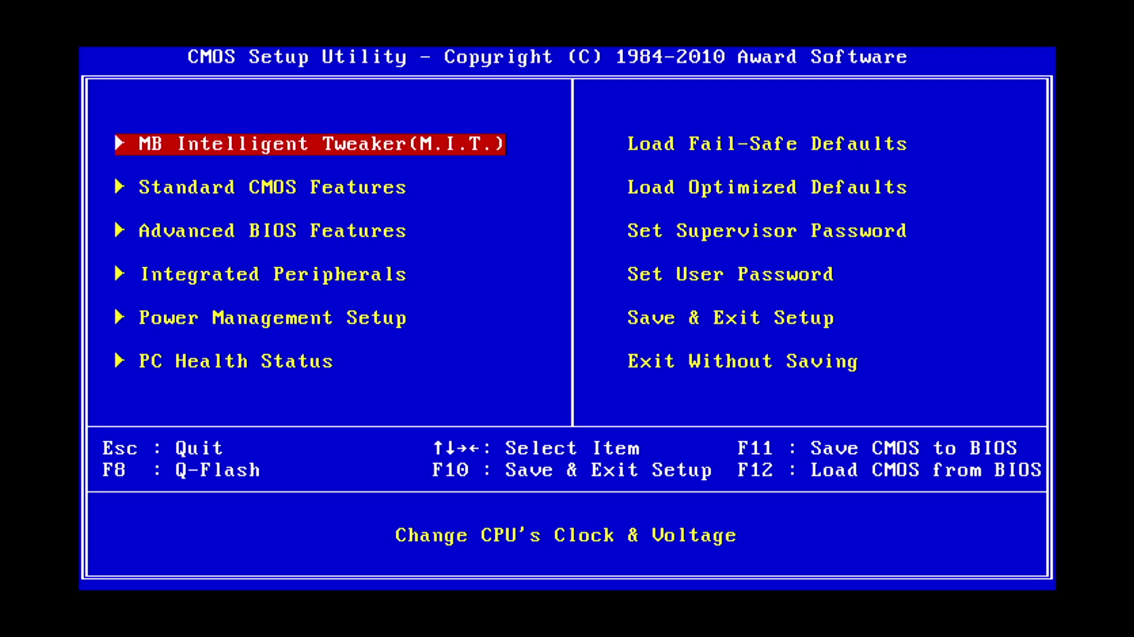Click F11 : Save CMOS to BIOS

pos(877,448)
